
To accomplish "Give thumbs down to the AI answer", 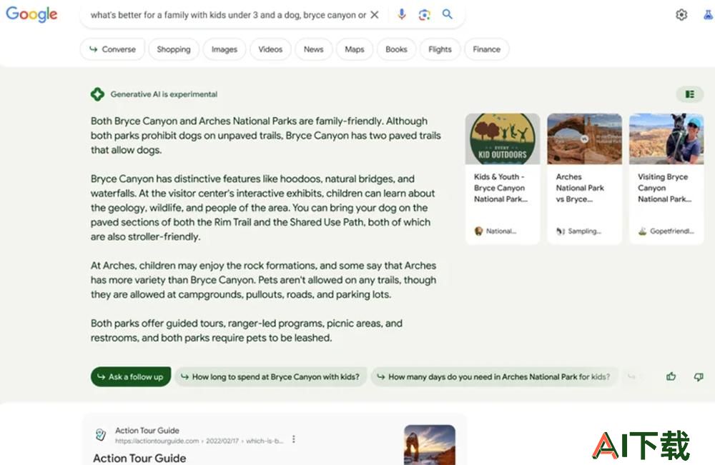I will (698, 376).
